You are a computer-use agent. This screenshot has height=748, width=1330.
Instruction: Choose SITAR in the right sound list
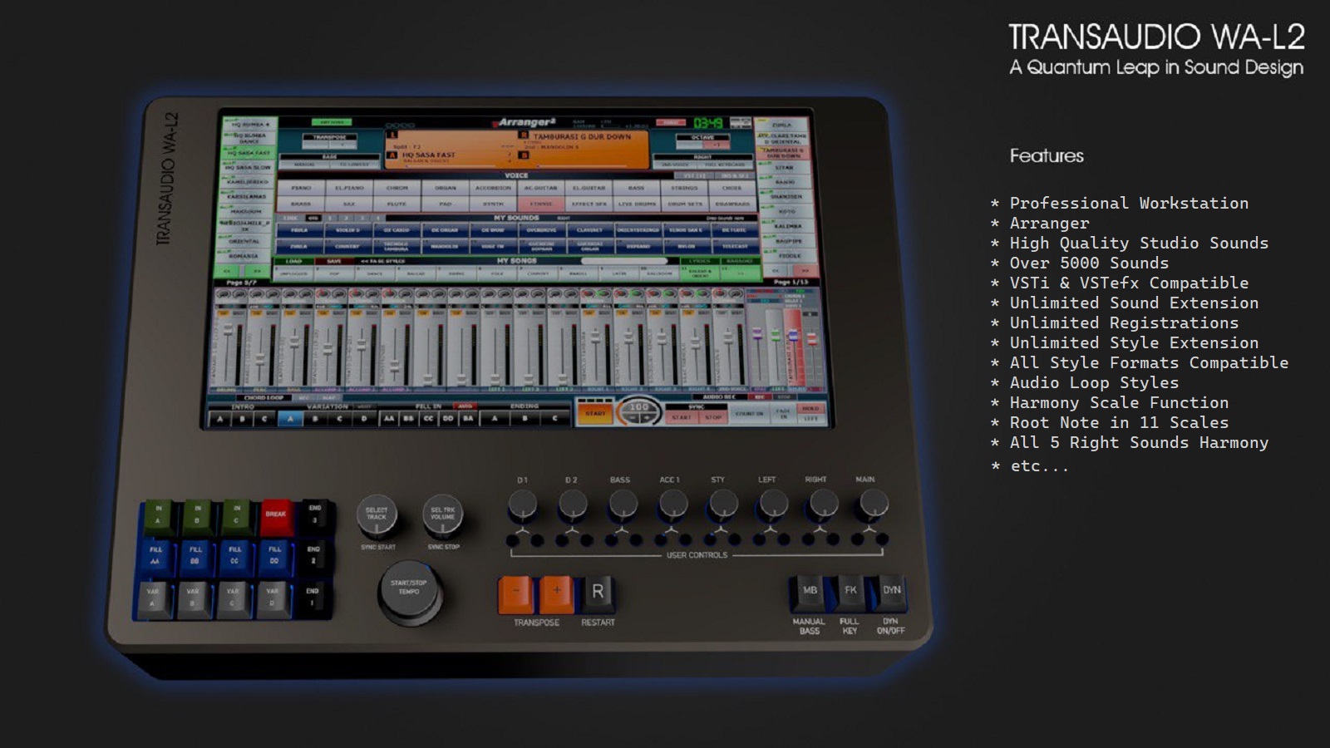pyautogui.click(x=784, y=167)
